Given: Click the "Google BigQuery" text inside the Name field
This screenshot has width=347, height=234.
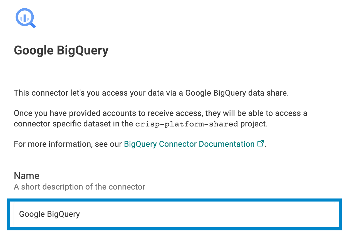Looking at the screenshot, I should [49, 214].
